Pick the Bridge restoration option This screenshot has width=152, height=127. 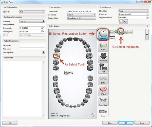pos(103,79)
